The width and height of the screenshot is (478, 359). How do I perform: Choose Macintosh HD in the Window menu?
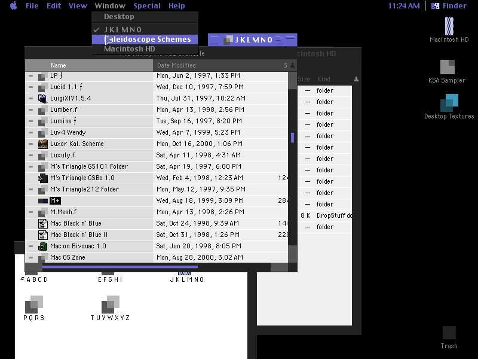tap(145, 49)
